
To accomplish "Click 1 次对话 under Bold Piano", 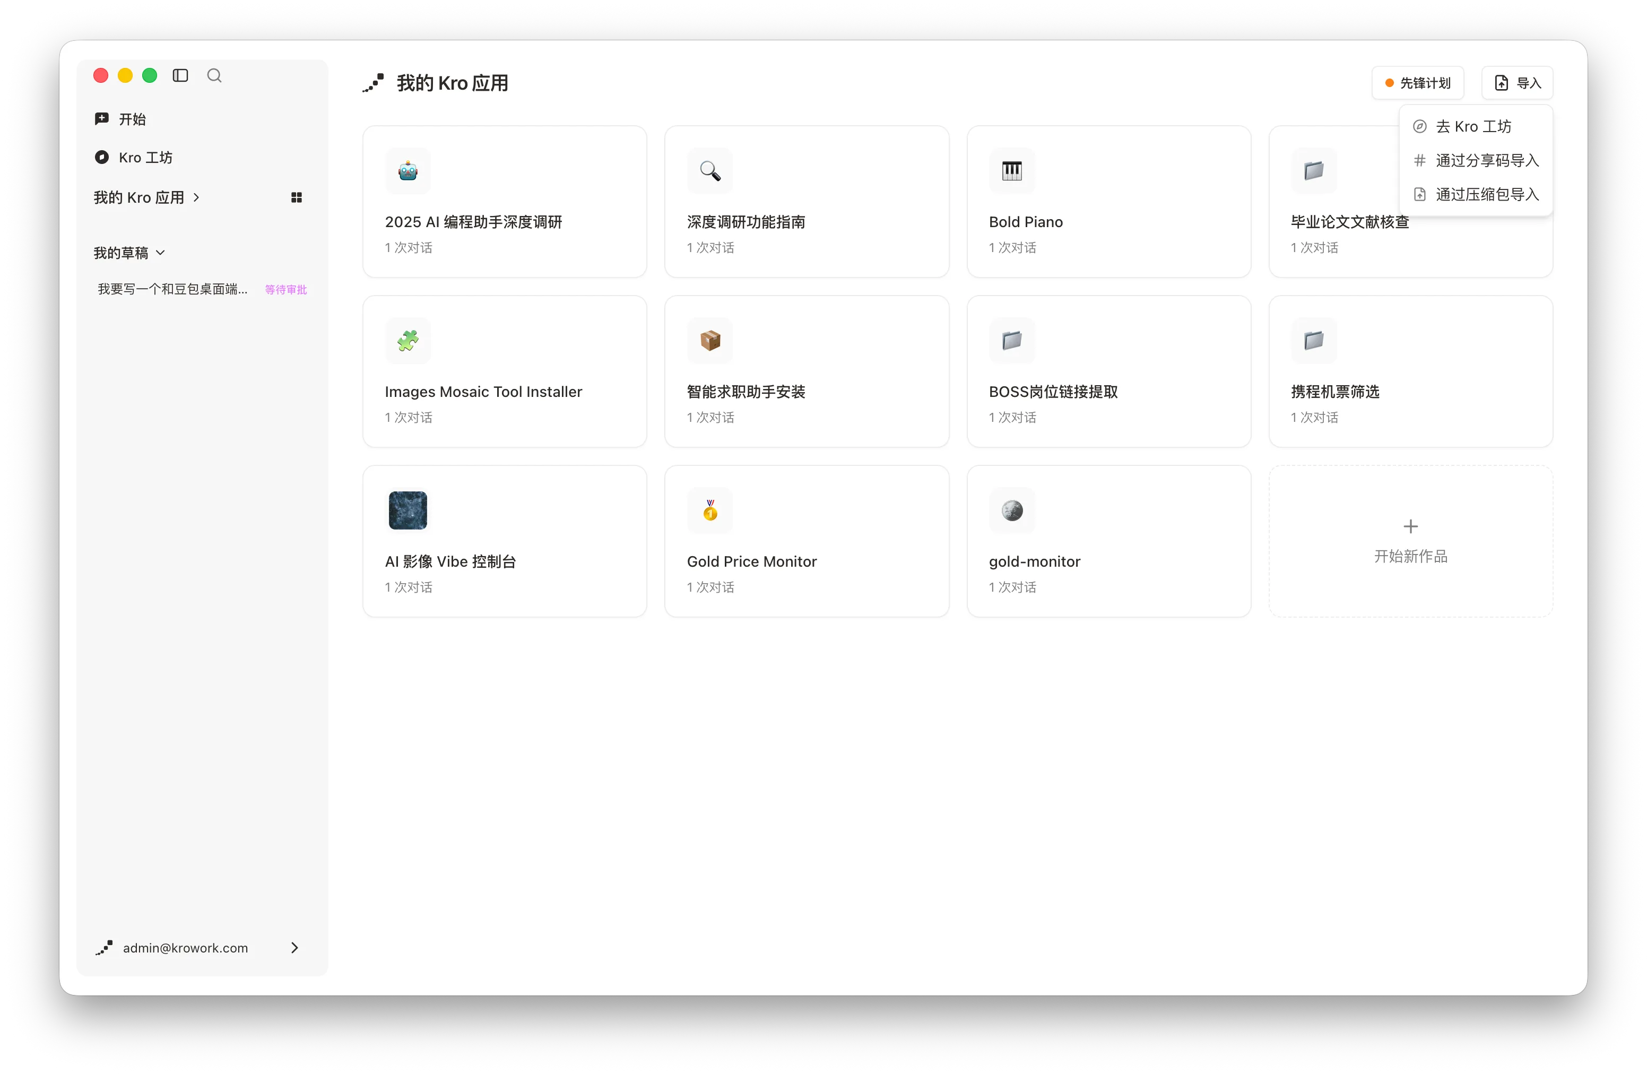I will 1012,248.
